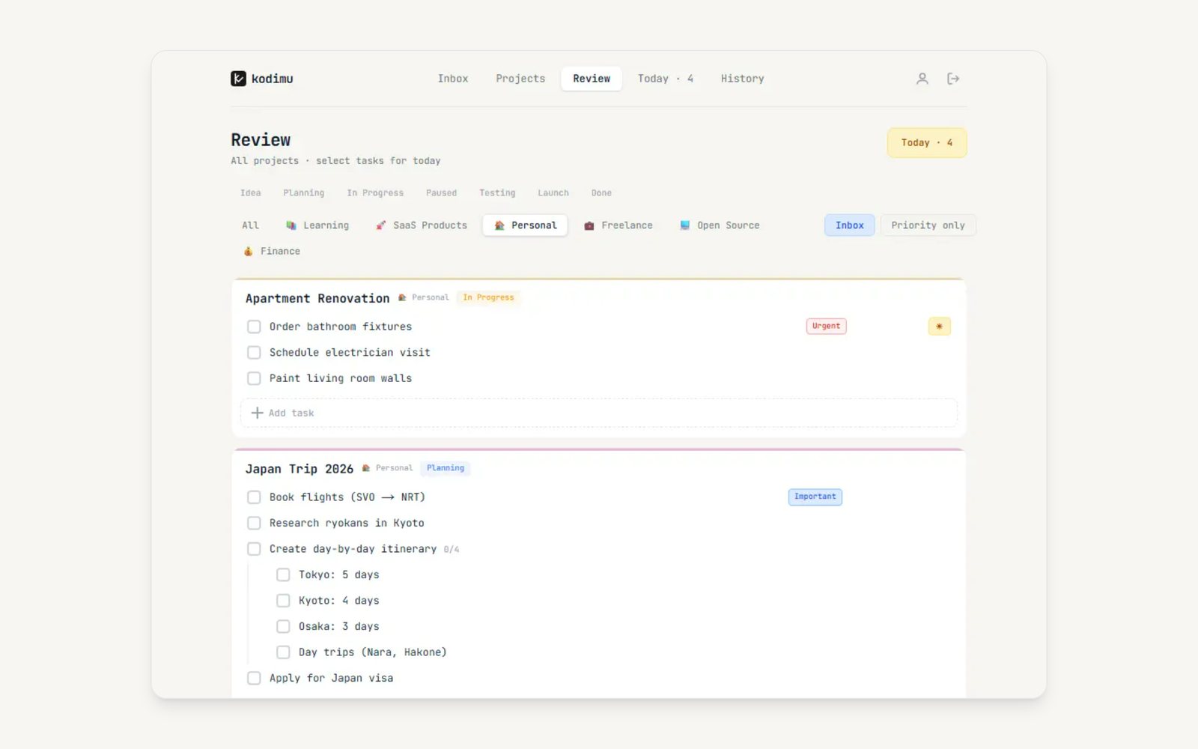Image resolution: width=1198 pixels, height=749 pixels.
Task: Toggle the star marker on Order bathroom fixtures
Action: point(940,327)
